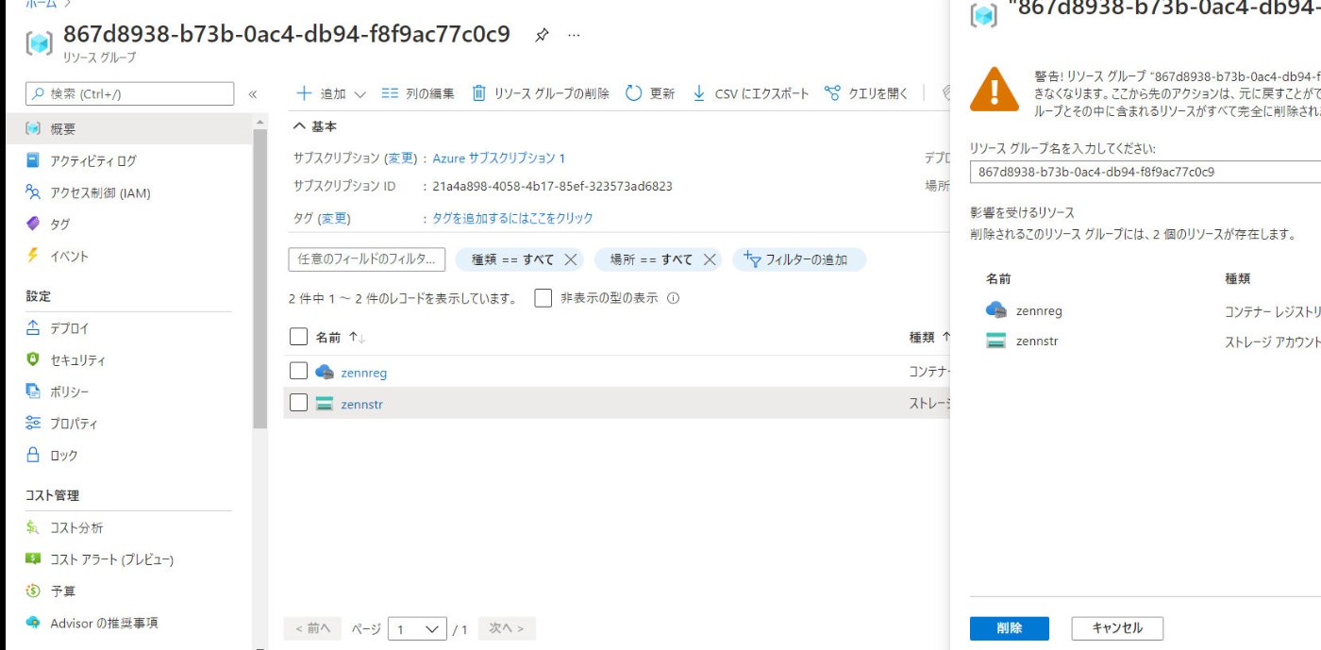1321x650 pixels.
Task: Click zennstr icon in delete panel
Action: pyautogui.click(x=996, y=341)
